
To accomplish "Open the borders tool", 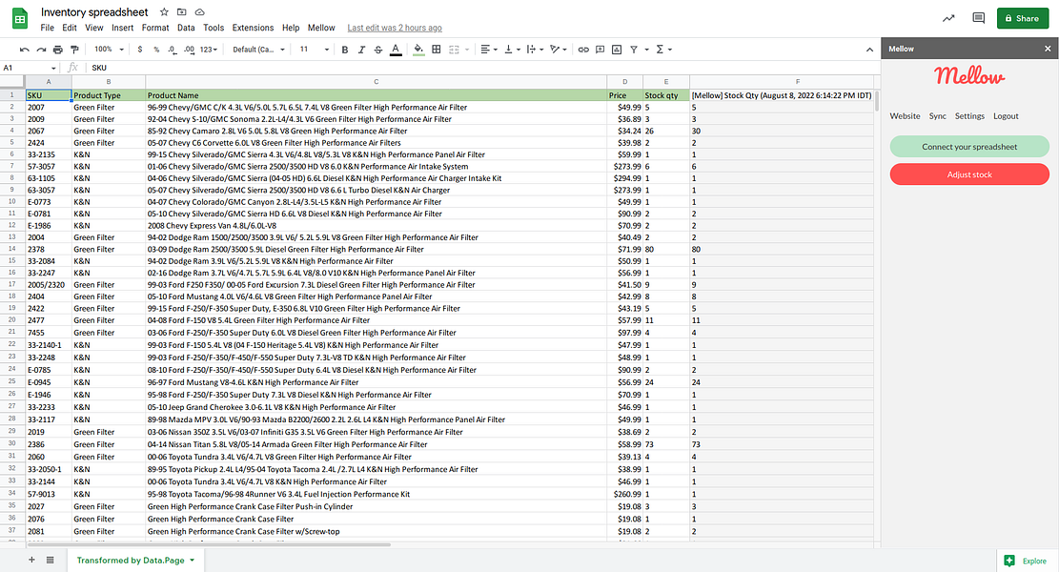I will tap(437, 50).
